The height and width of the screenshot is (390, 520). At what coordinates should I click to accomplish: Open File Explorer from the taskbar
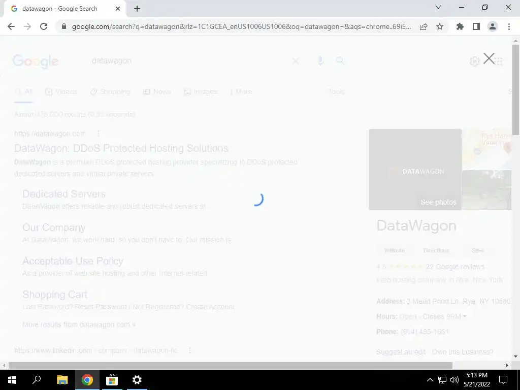point(62,380)
